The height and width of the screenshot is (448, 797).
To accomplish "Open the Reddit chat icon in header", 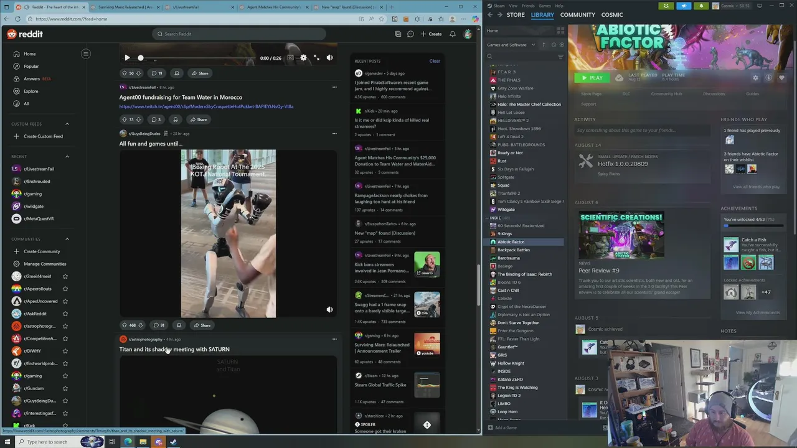I will pyautogui.click(x=410, y=34).
